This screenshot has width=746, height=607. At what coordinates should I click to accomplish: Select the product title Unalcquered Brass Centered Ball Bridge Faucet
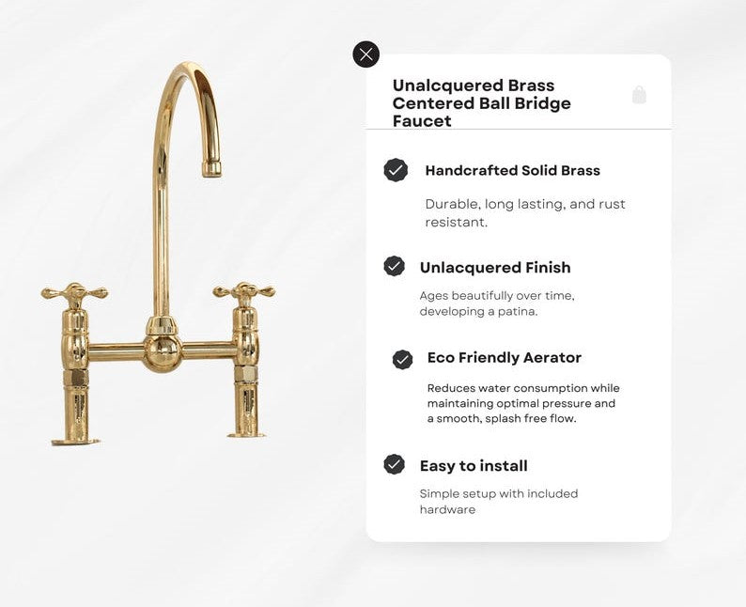pyautogui.click(x=481, y=103)
